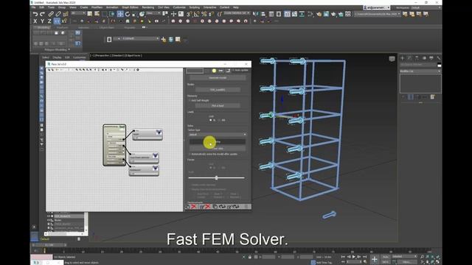Open the Display tab in scene explorer

click(x=58, y=57)
